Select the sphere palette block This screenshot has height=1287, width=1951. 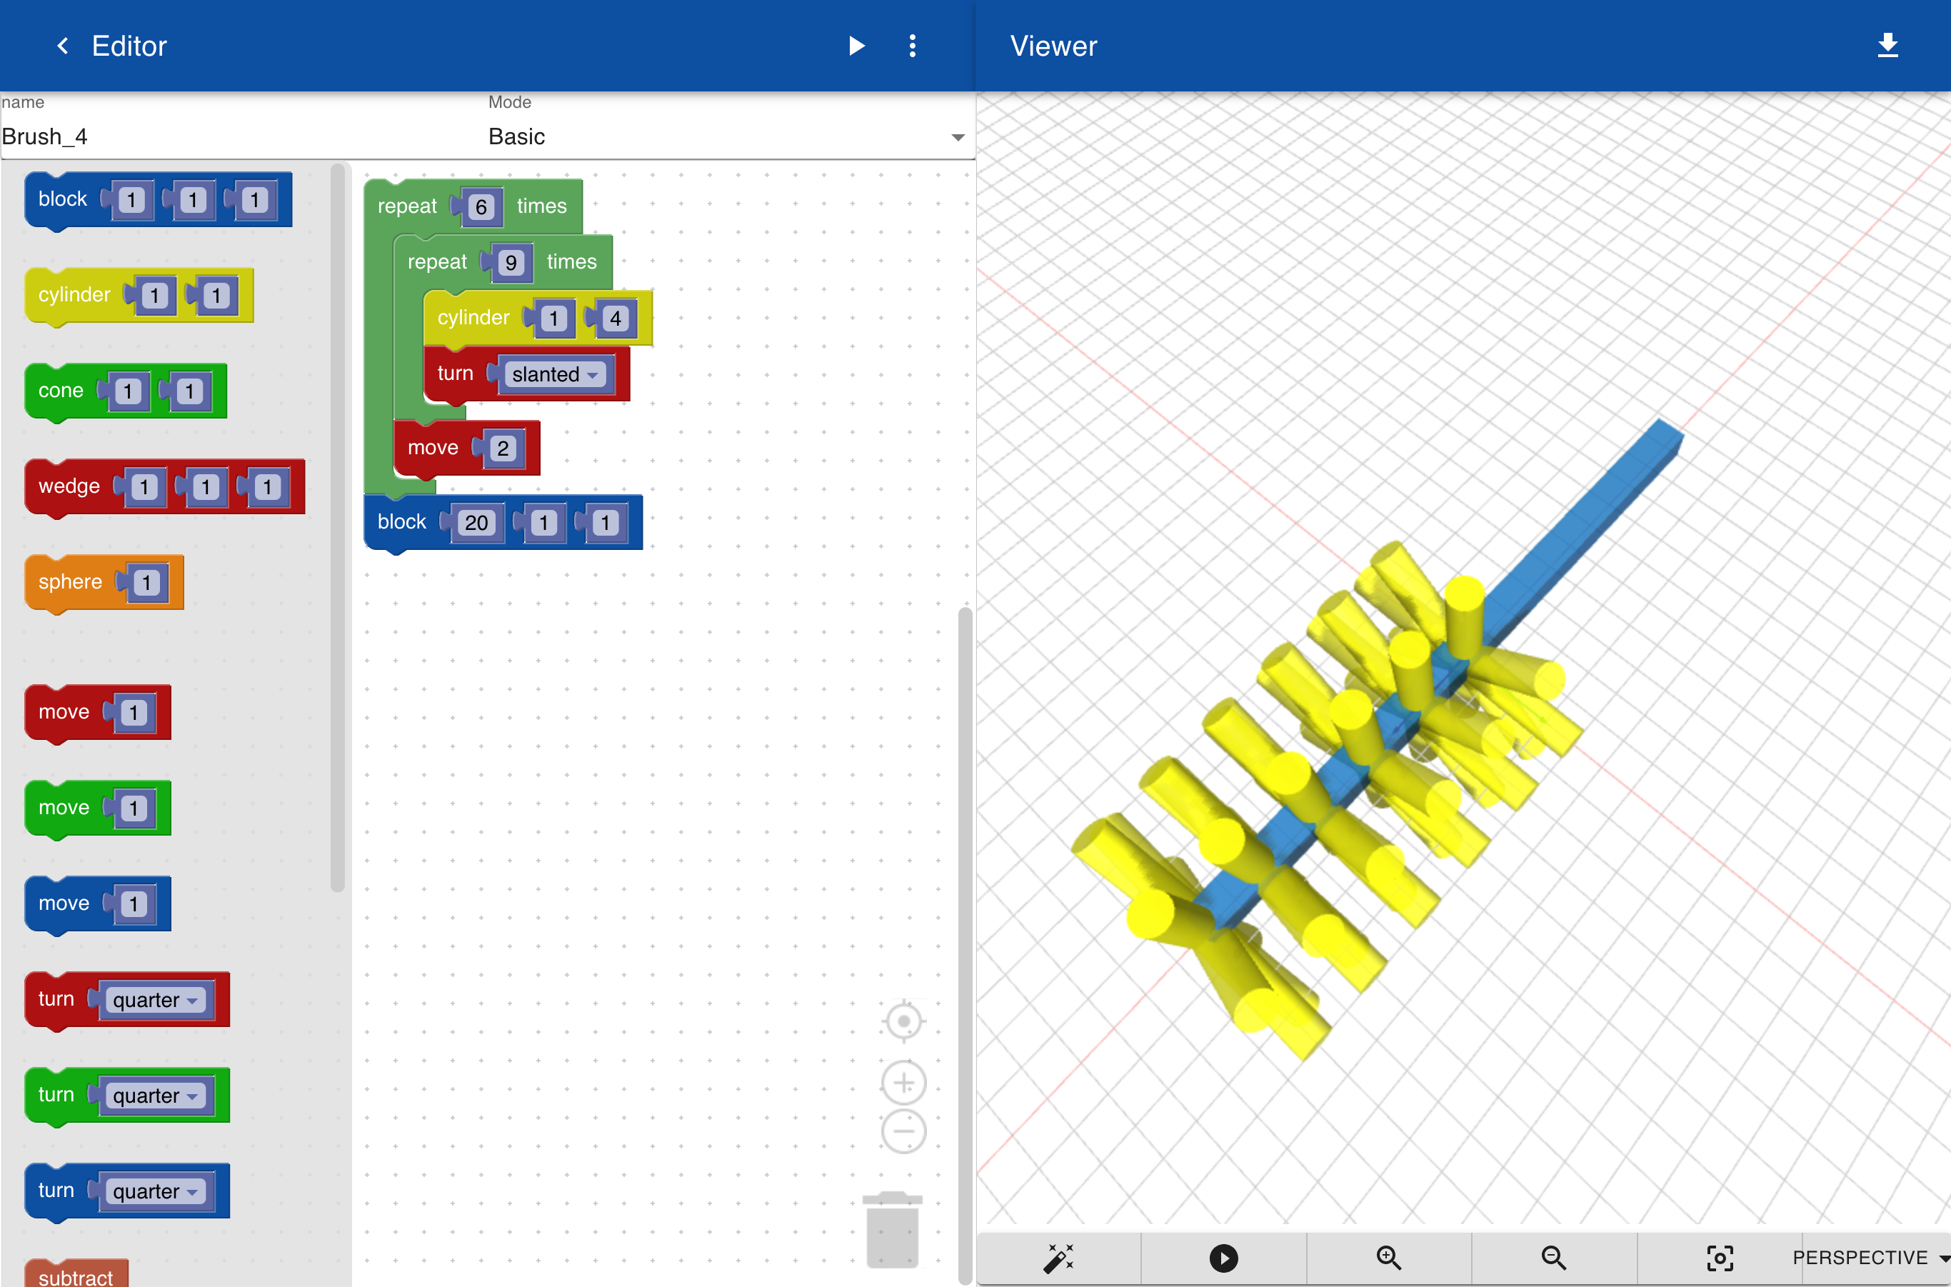click(70, 582)
